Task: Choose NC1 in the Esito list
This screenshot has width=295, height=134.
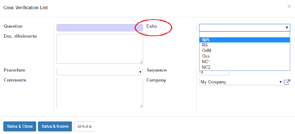Action: point(244,62)
